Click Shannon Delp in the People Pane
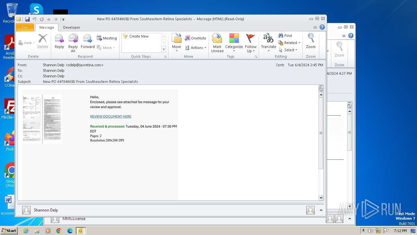 pos(46,210)
